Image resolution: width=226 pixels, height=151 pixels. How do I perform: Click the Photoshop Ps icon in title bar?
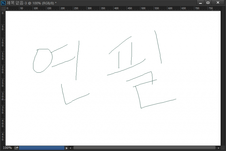click(3, 3)
